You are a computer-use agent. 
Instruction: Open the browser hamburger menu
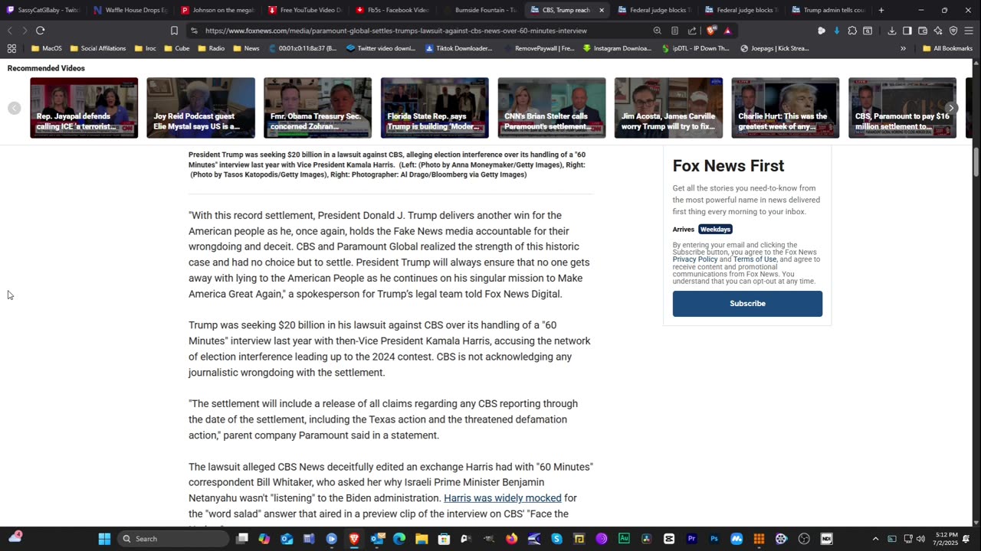970,31
